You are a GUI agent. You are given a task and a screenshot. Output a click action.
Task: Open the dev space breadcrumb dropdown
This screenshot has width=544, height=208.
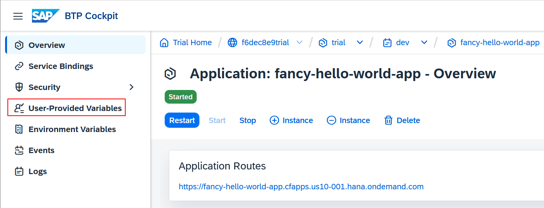[x=424, y=42]
